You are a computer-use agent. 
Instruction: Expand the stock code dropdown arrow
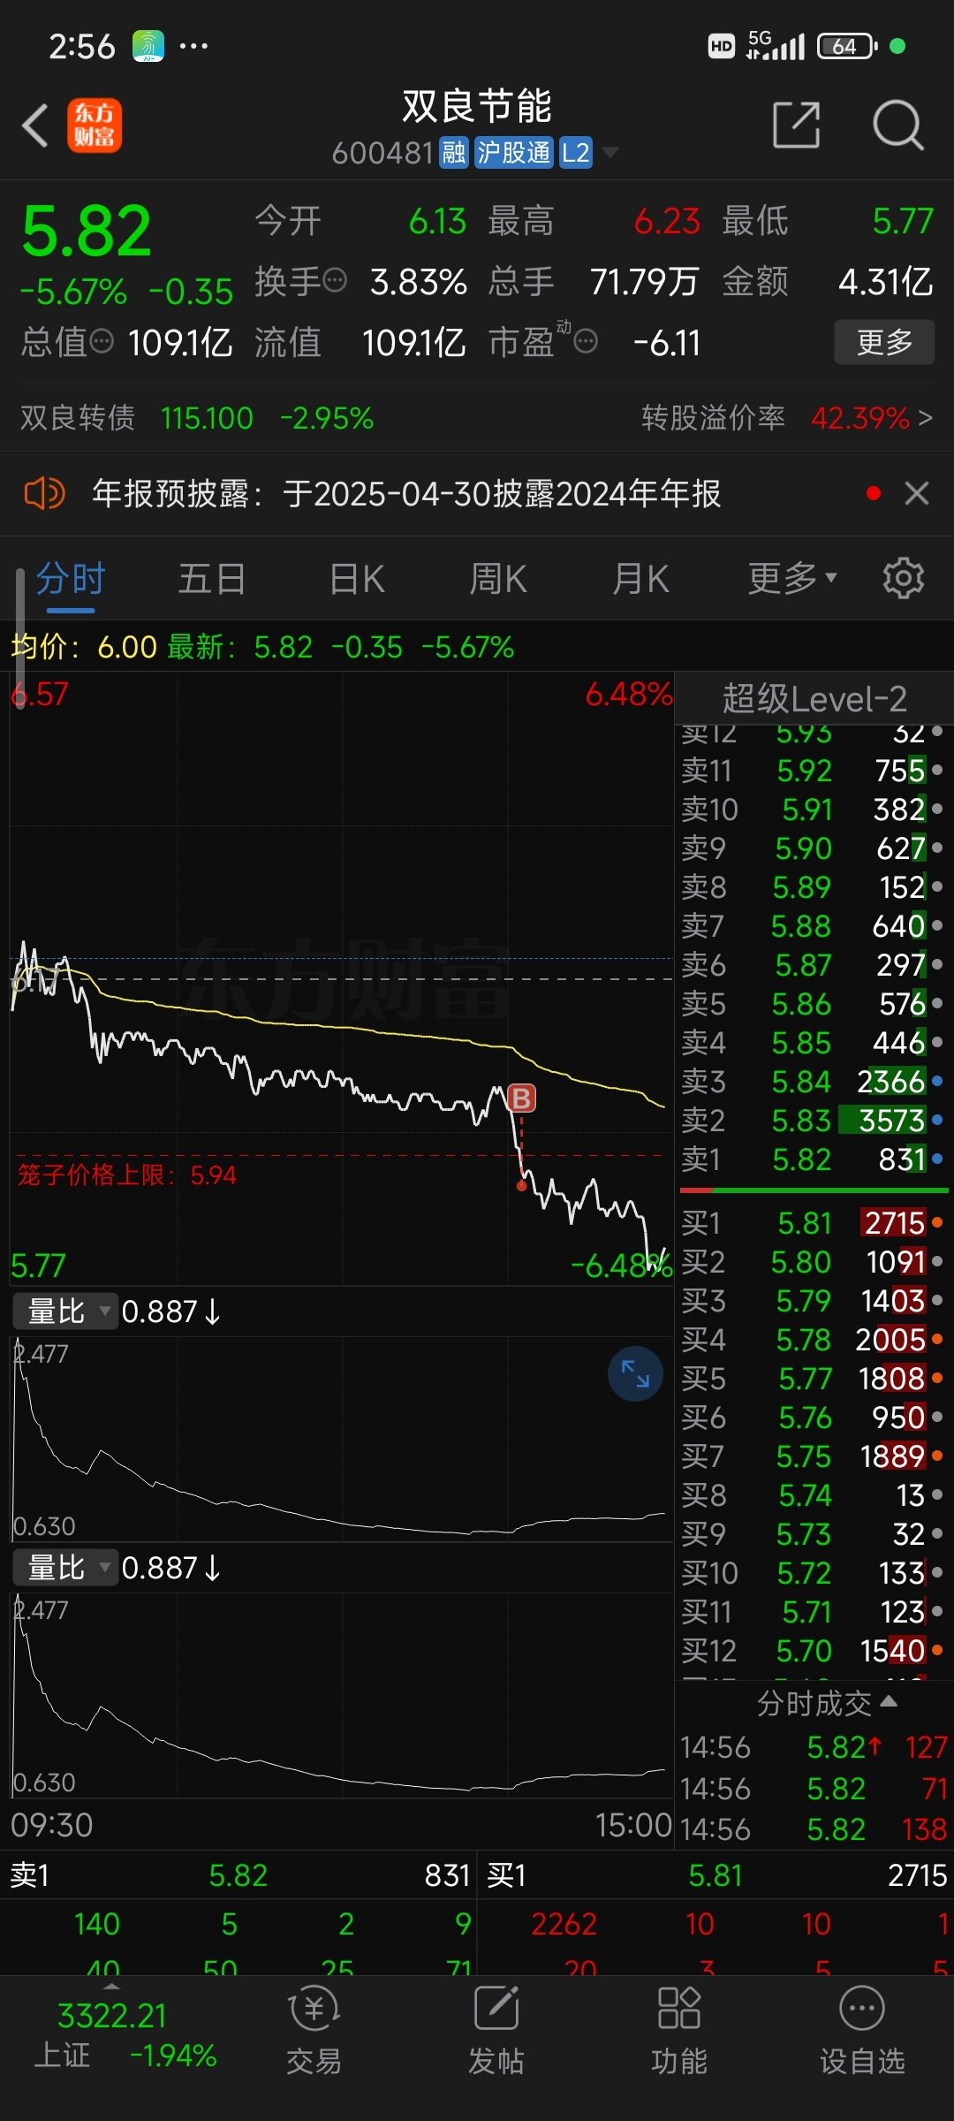pyautogui.click(x=609, y=153)
